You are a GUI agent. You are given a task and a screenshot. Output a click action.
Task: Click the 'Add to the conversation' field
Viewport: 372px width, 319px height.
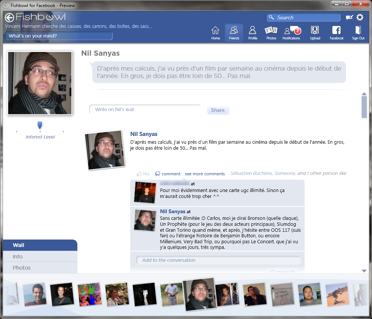[218, 260]
